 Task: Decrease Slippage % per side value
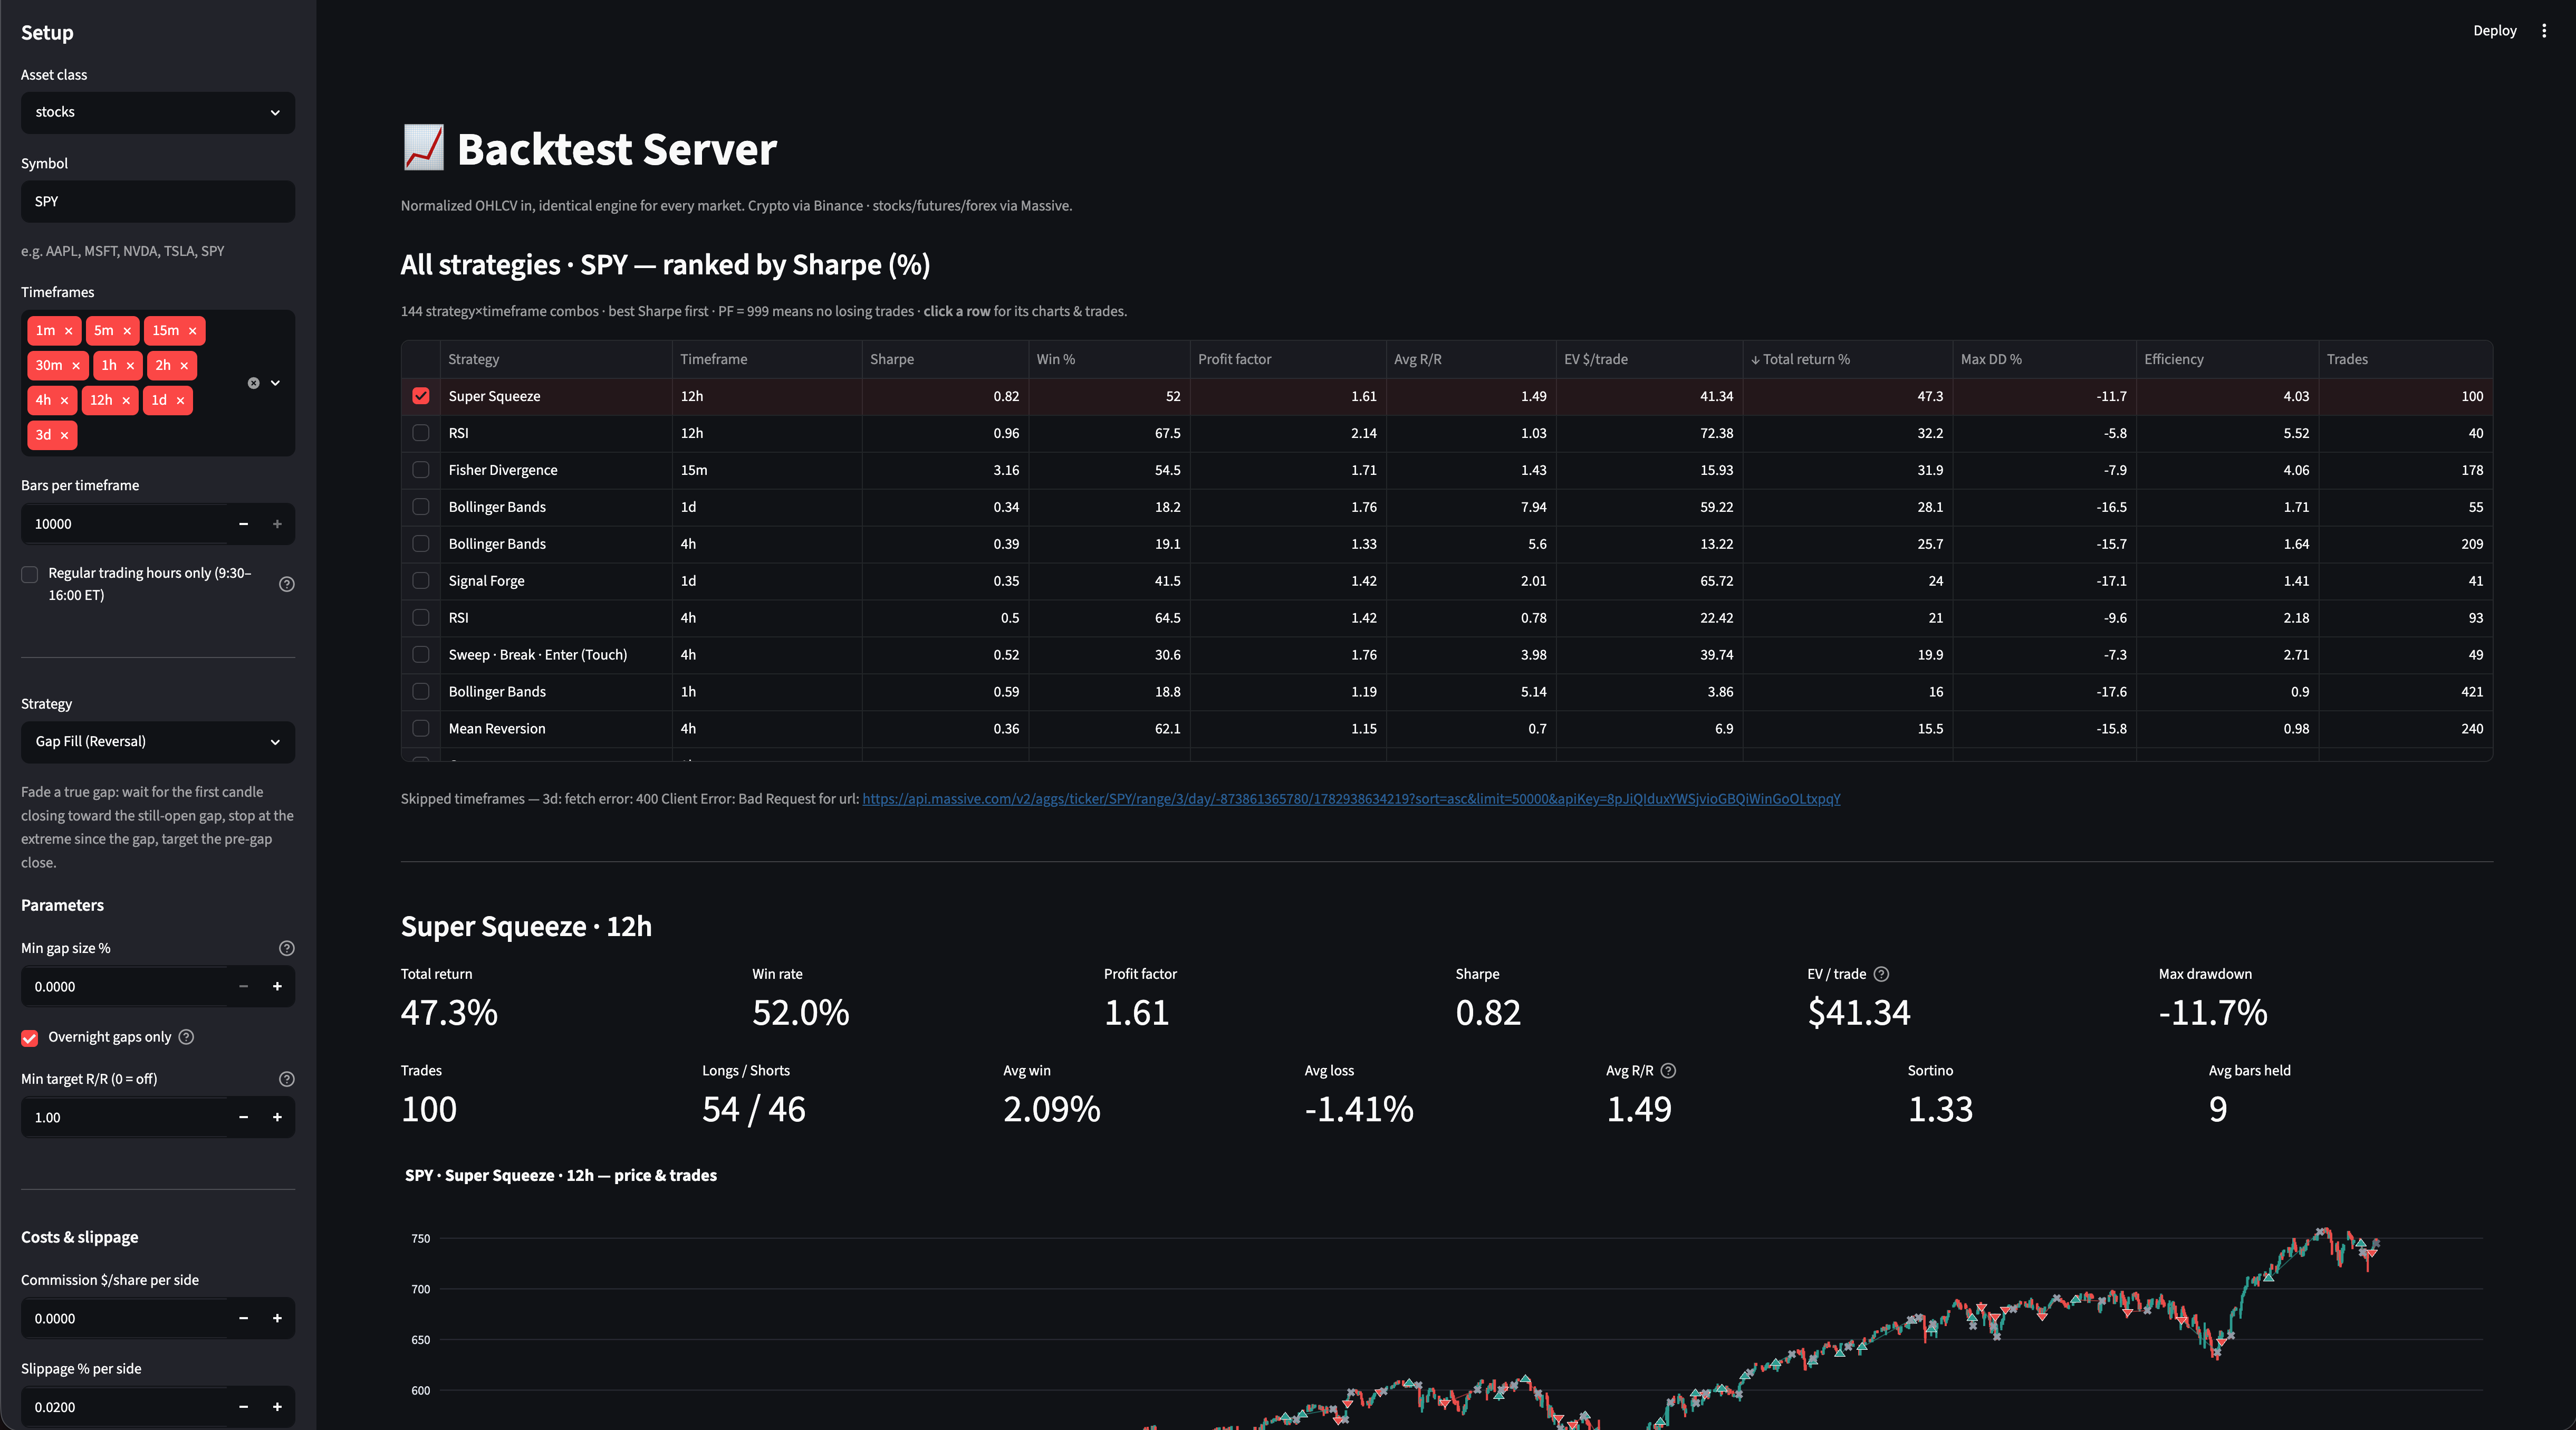point(243,1407)
